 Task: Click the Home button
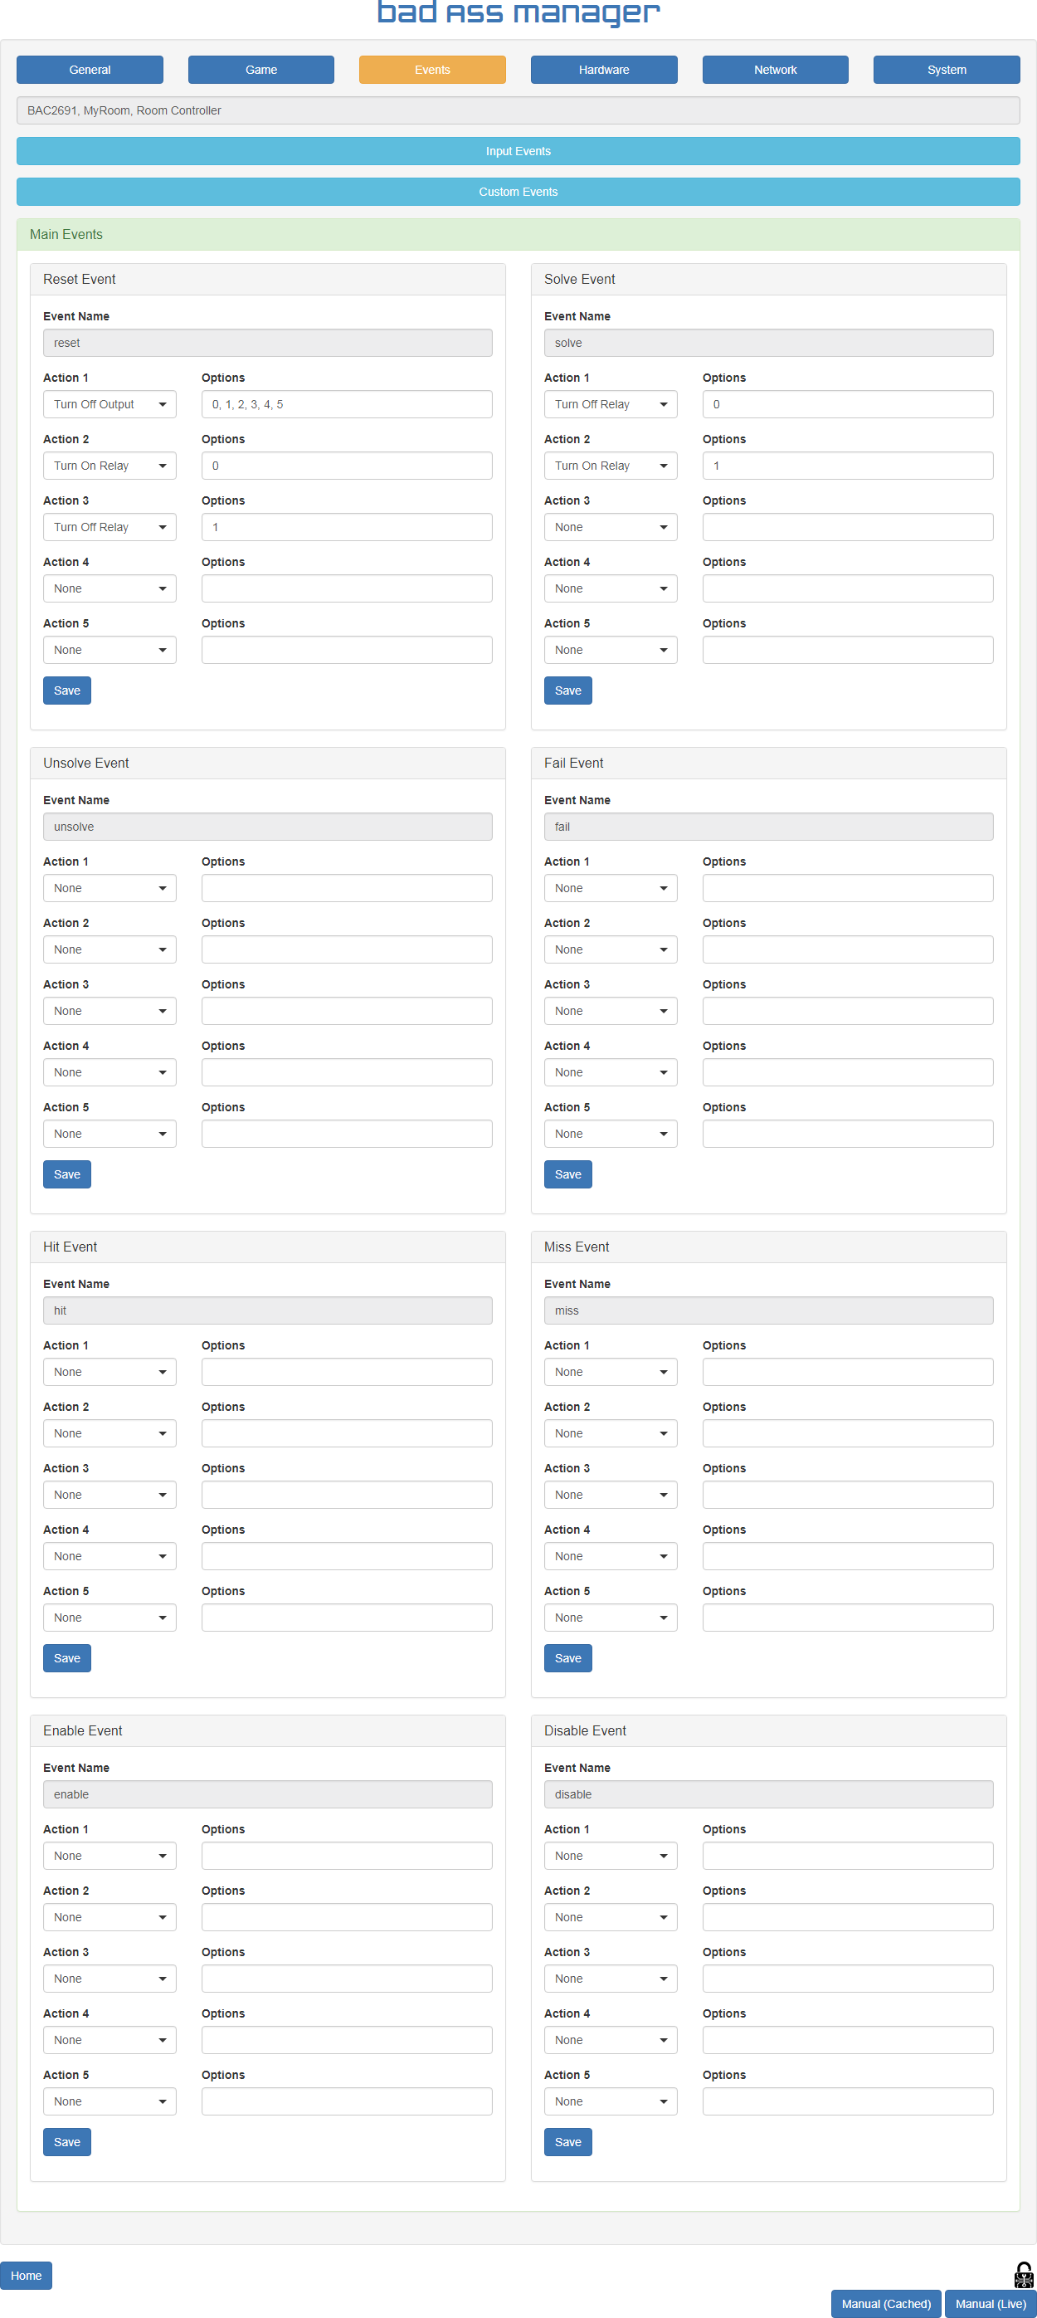pos(26,2275)
